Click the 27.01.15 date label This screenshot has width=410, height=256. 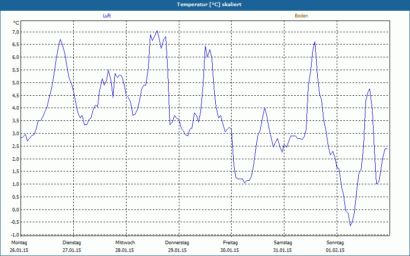click(x=72, y=250)
